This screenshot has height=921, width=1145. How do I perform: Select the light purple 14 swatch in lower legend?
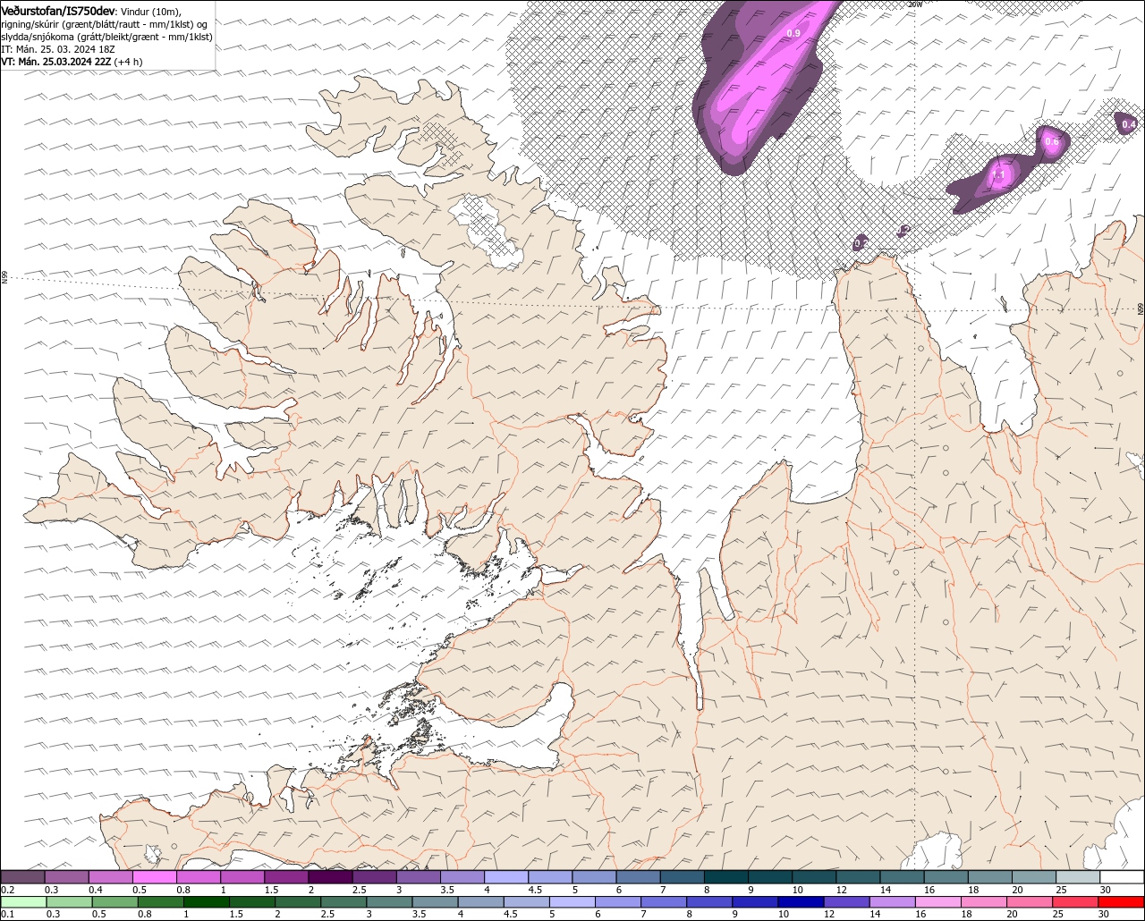pyautogui.click(x=893, y=902)
